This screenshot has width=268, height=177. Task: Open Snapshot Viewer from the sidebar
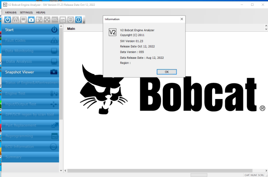30,72
